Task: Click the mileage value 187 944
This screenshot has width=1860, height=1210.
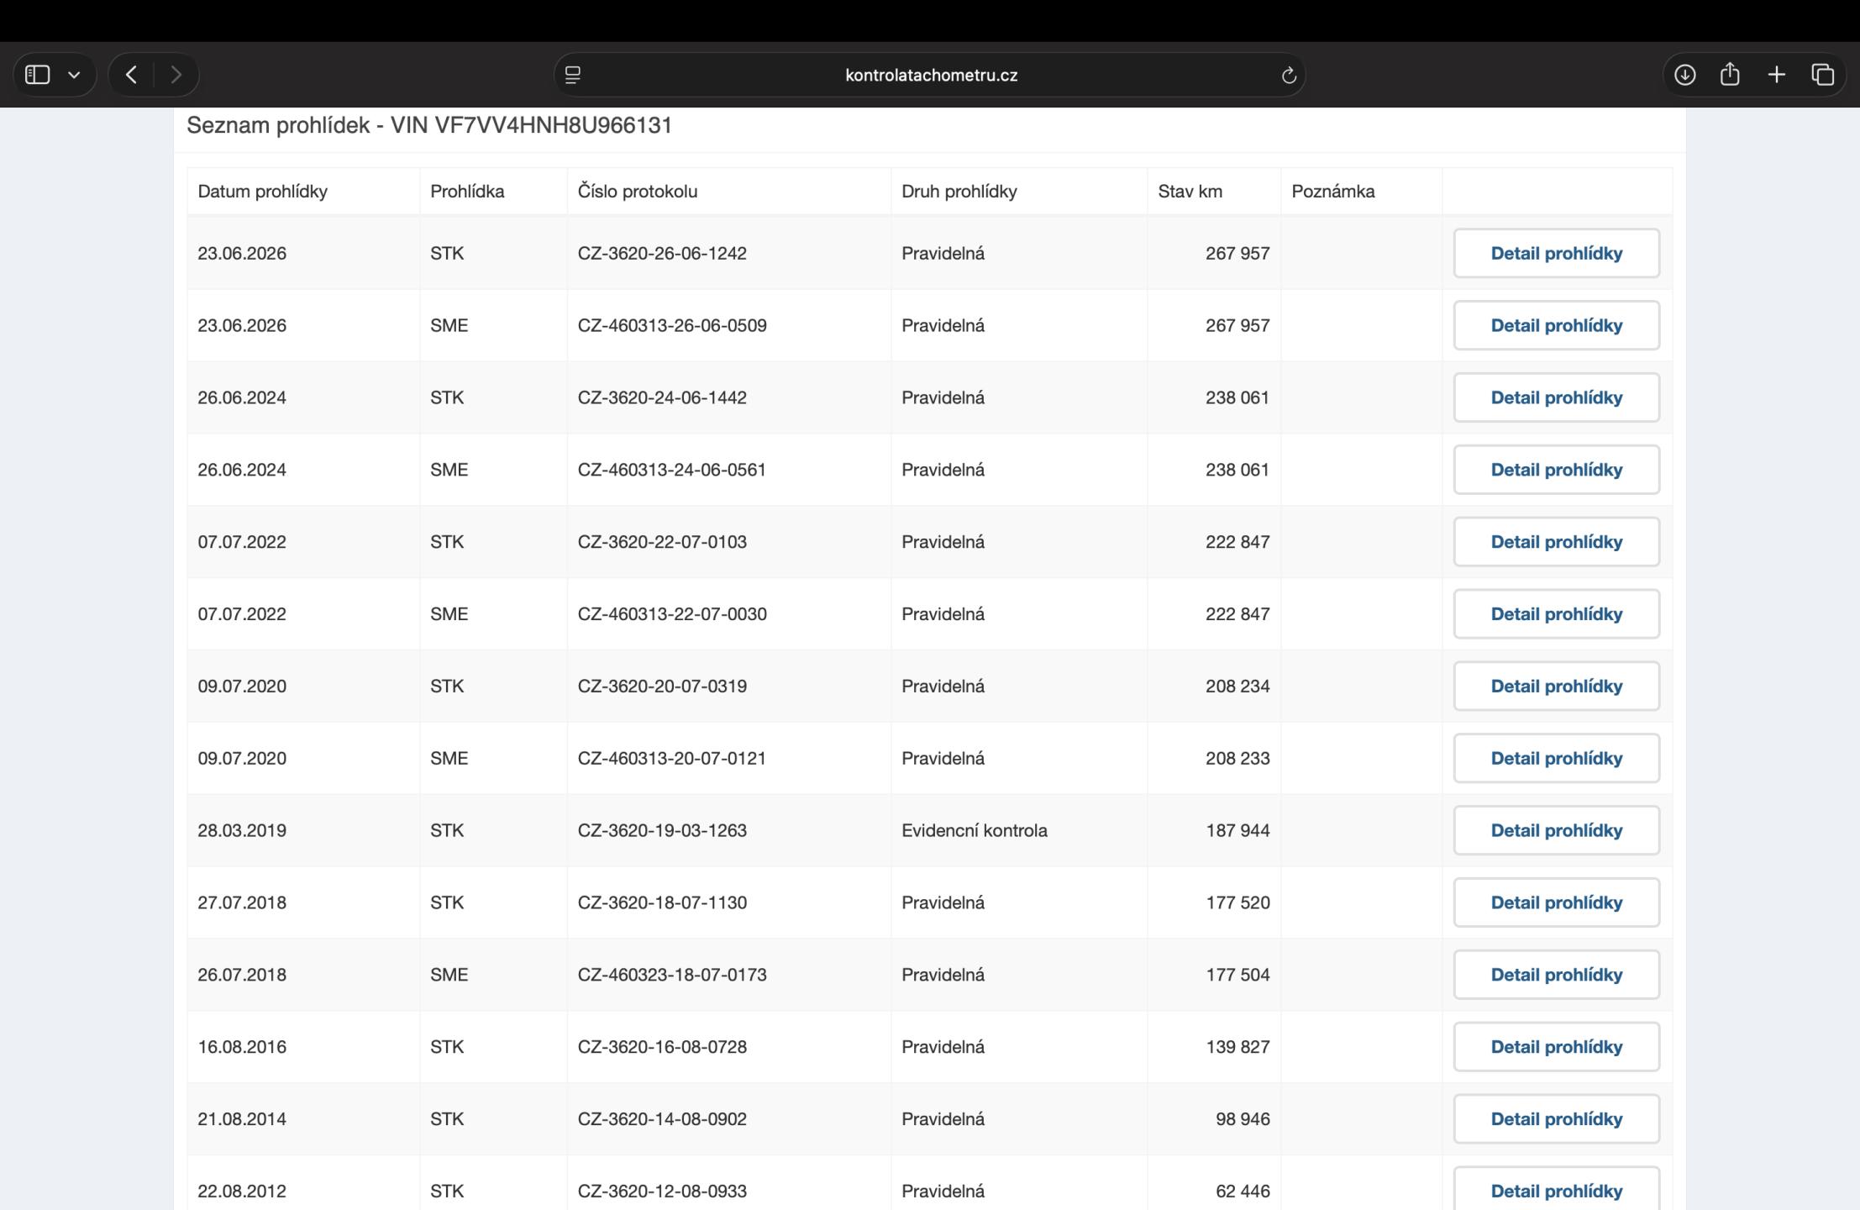Action: pyautogui.click(x=1237, y=830)
